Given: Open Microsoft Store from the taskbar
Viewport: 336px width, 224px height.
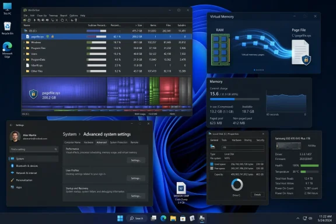Looking at the screenshot, I should 183,218.
